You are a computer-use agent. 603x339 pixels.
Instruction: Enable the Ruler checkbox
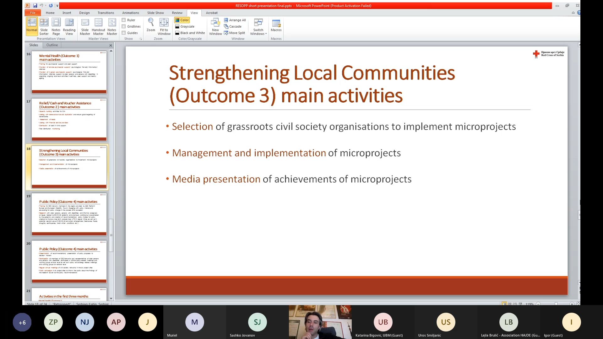coord(124,20)
